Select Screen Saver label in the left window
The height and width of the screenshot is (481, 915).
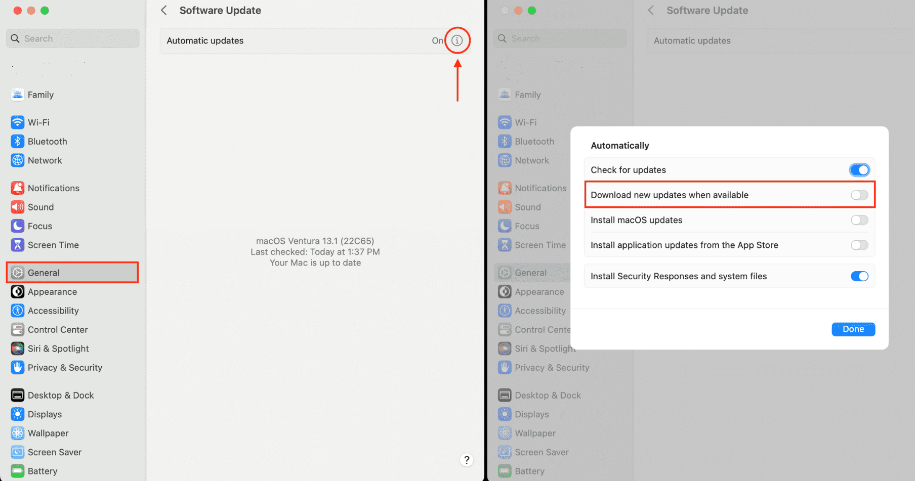pyautogui.click(x=55, y=452)
